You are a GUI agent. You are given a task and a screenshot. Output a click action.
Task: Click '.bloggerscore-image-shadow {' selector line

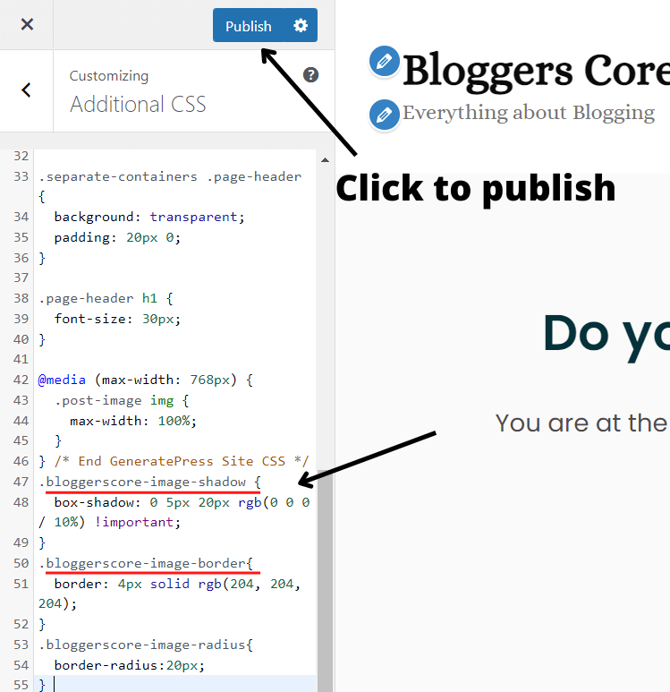tap(149, 482)
